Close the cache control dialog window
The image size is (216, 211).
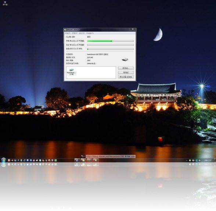pos(133,29)
